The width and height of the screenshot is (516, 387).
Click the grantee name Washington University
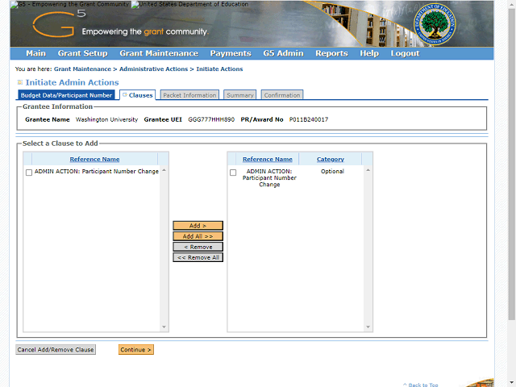click(x=106, y=119)
